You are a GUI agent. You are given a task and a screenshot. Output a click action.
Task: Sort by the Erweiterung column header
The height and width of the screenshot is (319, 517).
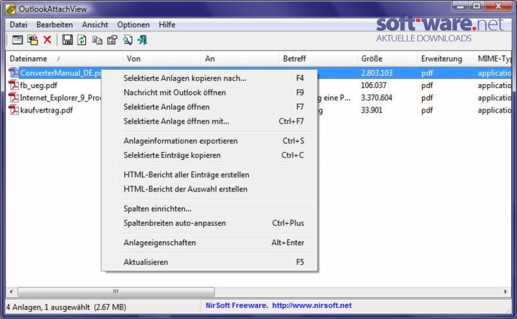pyautogui.click(x=445, y=58)
